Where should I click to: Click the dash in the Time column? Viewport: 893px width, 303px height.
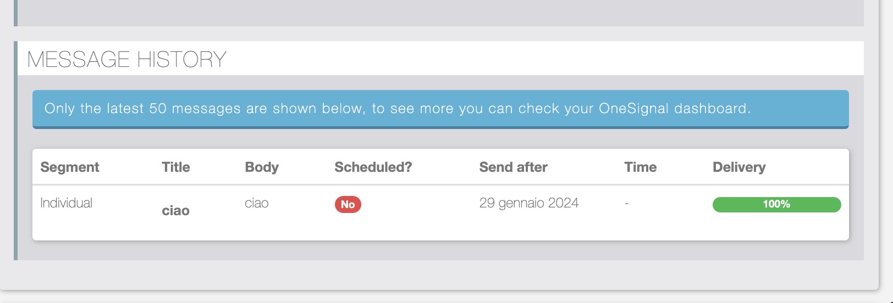point(627,204)
